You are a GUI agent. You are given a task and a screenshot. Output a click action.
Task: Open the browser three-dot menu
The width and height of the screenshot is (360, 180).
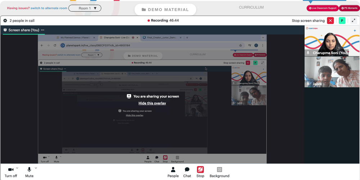click(263, 45)
